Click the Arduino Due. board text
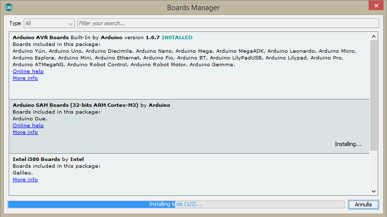 [x=30, y=118]
